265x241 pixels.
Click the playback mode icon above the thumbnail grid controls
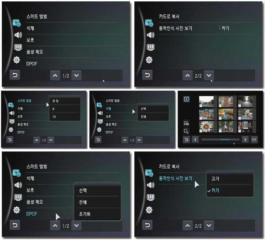coord(186,99)
